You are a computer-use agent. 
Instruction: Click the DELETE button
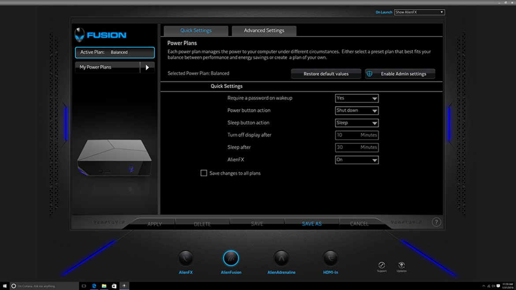pos(202,224)
